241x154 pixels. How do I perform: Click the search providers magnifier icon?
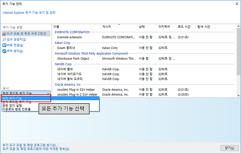coord(4,39)
